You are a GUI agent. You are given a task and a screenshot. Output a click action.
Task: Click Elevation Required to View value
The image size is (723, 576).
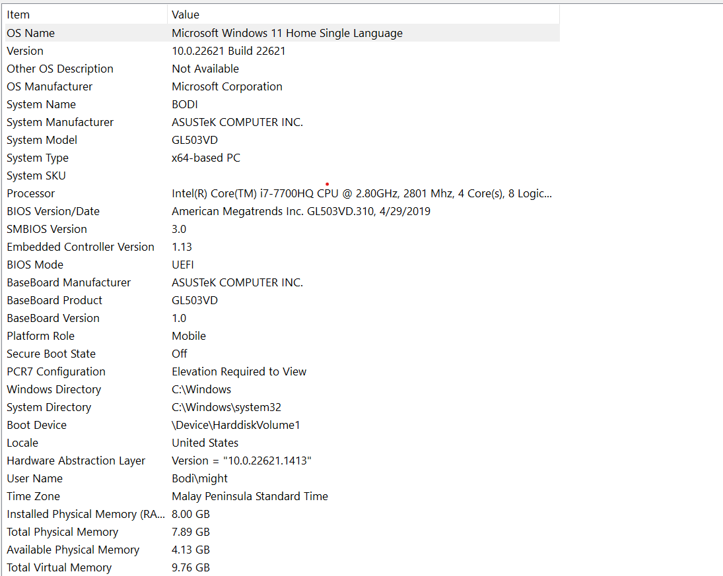coord(239,372)
